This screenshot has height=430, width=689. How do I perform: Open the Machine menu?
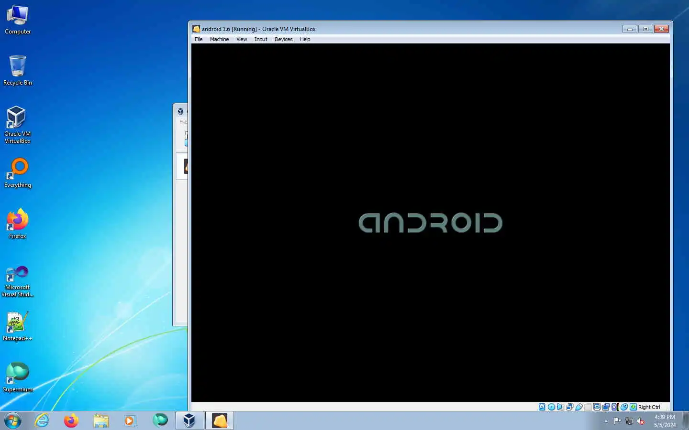point(219,39)
